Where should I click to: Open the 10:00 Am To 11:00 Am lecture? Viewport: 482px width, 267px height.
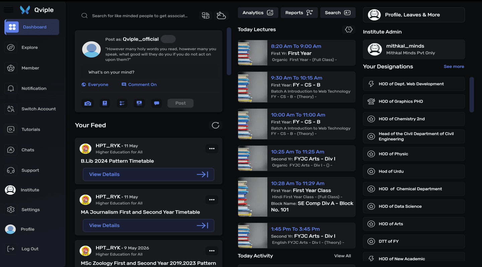coord(297,124)
